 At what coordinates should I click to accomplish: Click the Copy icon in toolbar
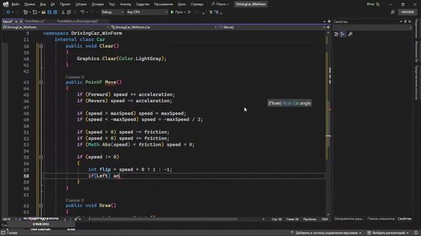(68, 12)
